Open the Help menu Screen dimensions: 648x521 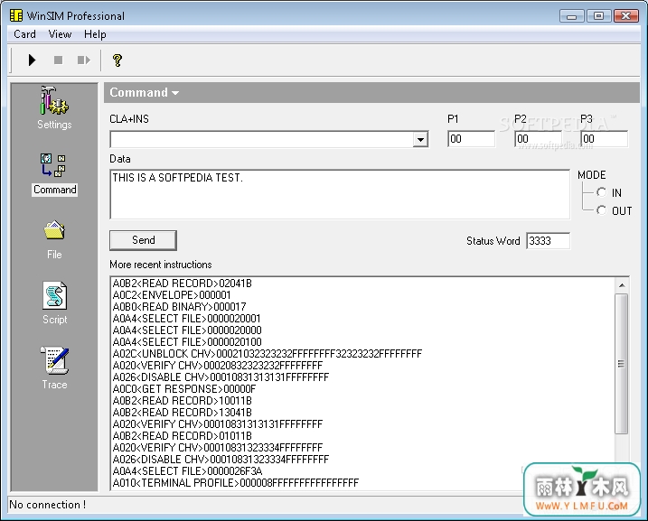coord(95,34)
